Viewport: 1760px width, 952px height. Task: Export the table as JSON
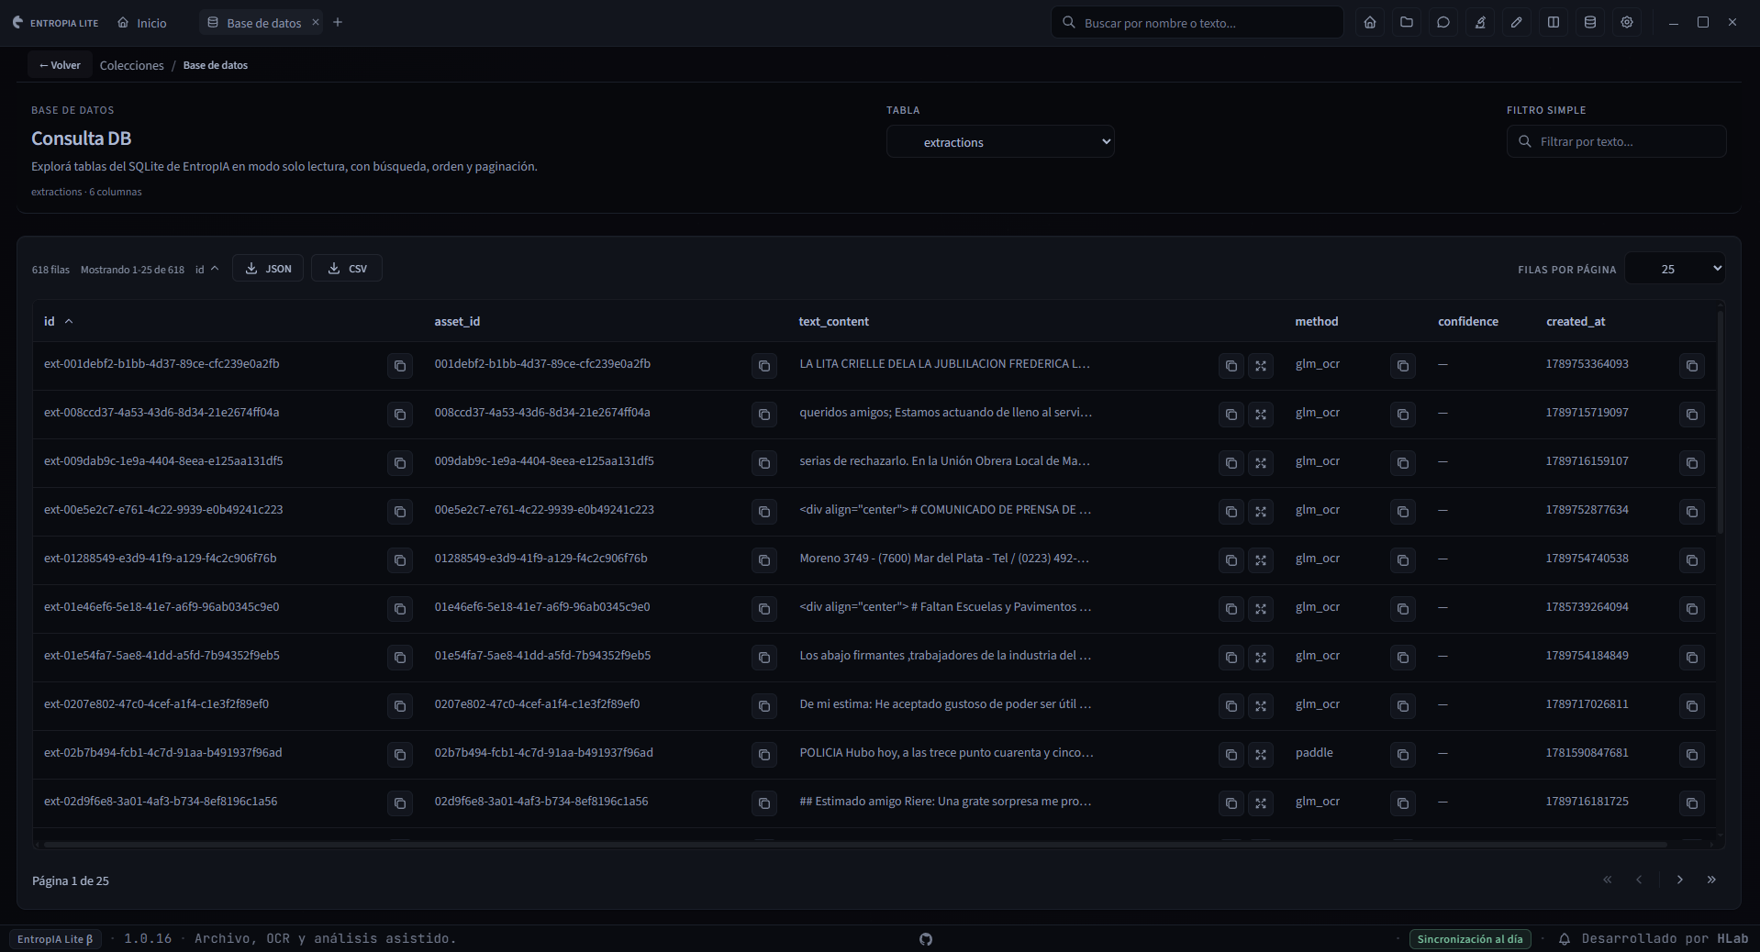(268, 268)
